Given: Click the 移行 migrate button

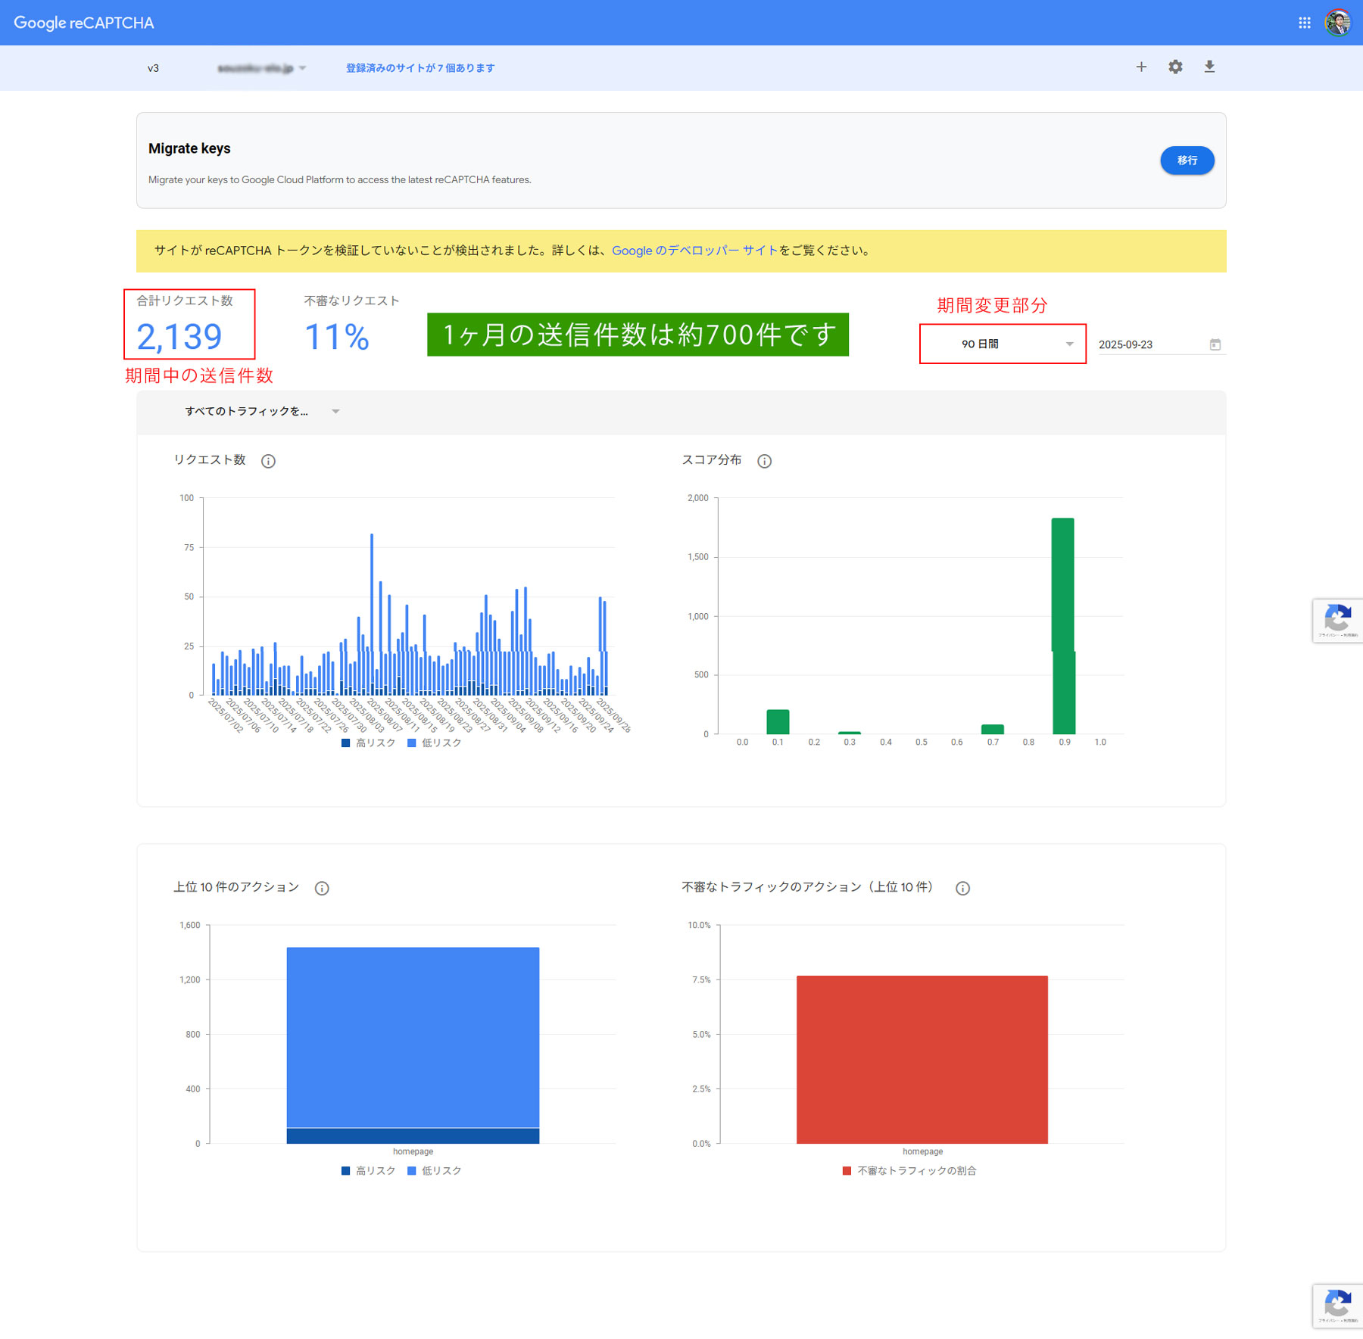Looking at the screenshot, I should click(x=1187, y=160).
